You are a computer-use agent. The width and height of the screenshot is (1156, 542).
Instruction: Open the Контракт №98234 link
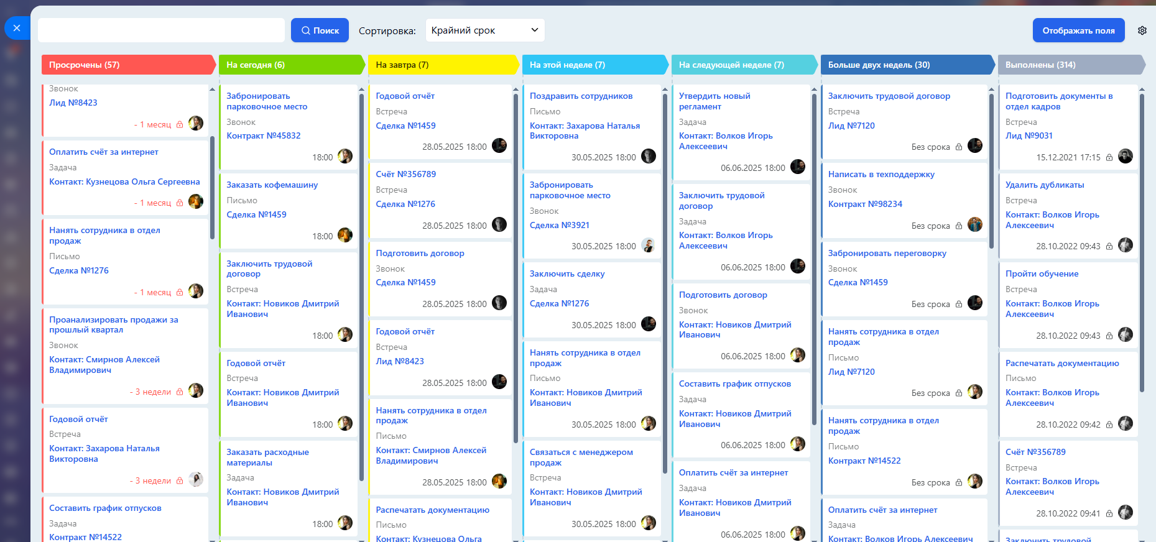(865, 204)
